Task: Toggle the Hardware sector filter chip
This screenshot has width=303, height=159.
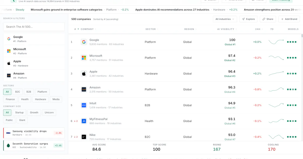Action: point(41,99)
